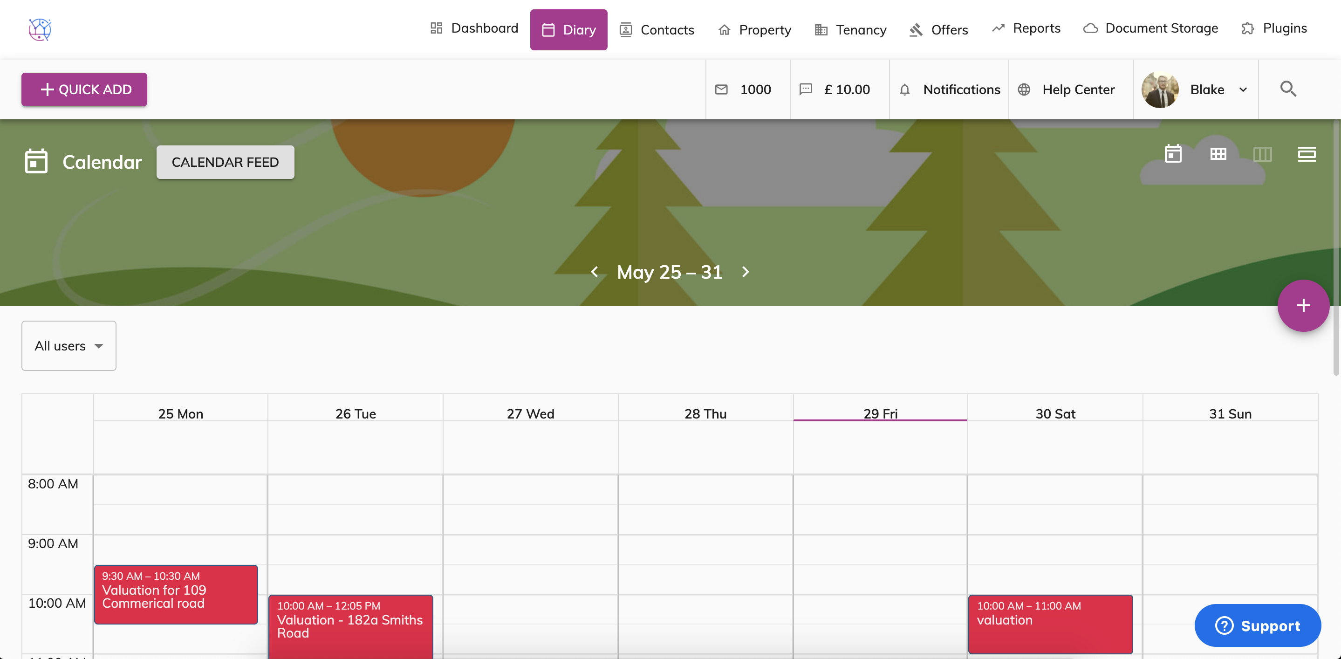This screenshot has width=1341, height=659.
Task: Open the search tool
Action: click(1288, 89)
